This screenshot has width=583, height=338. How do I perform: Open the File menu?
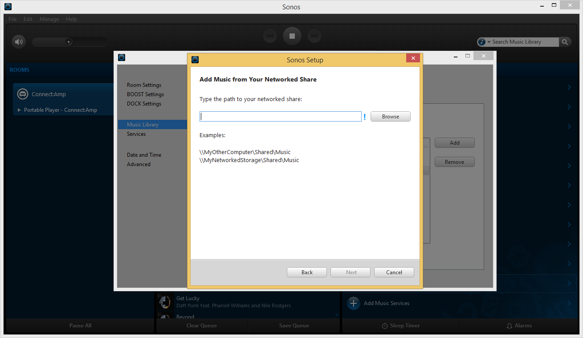point(12,19)
